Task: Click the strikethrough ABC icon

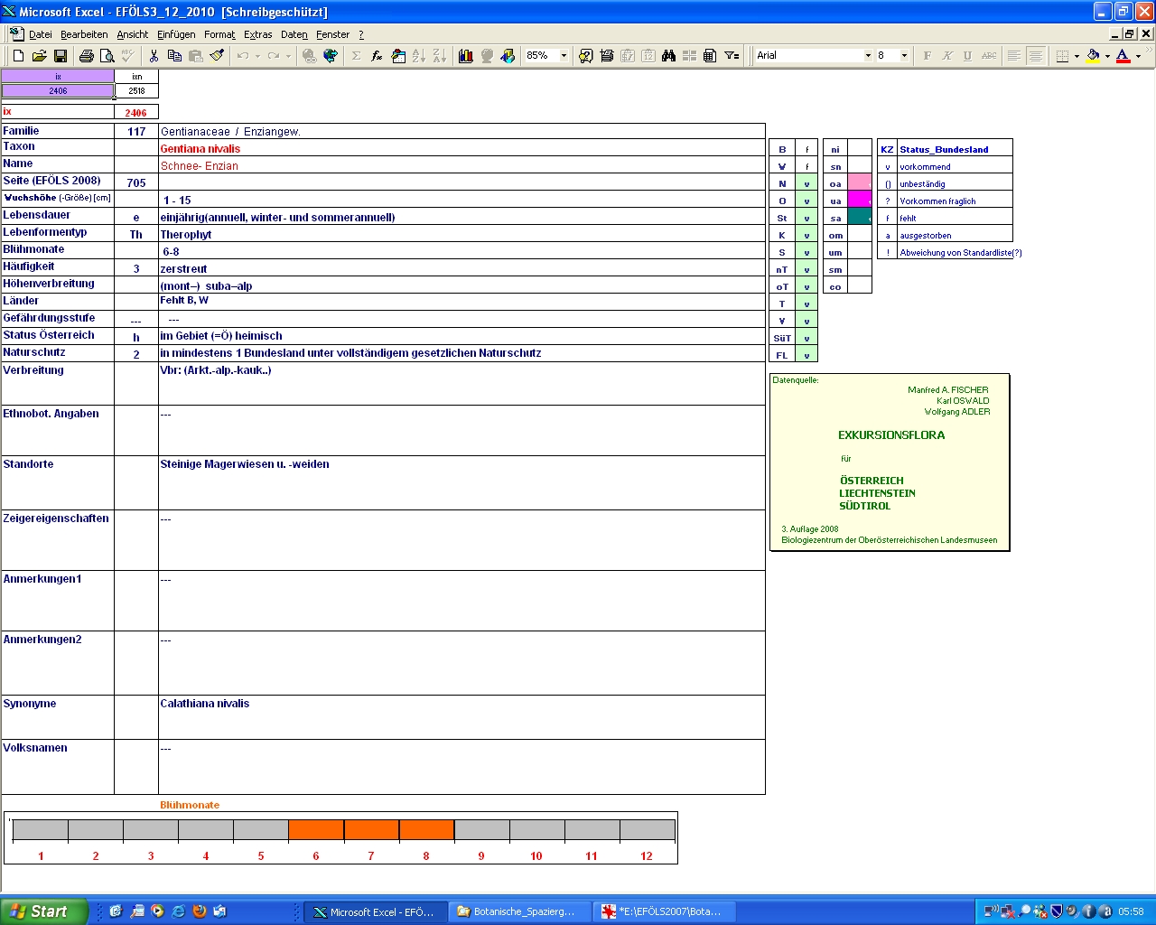Action: [x=989, y=56]
